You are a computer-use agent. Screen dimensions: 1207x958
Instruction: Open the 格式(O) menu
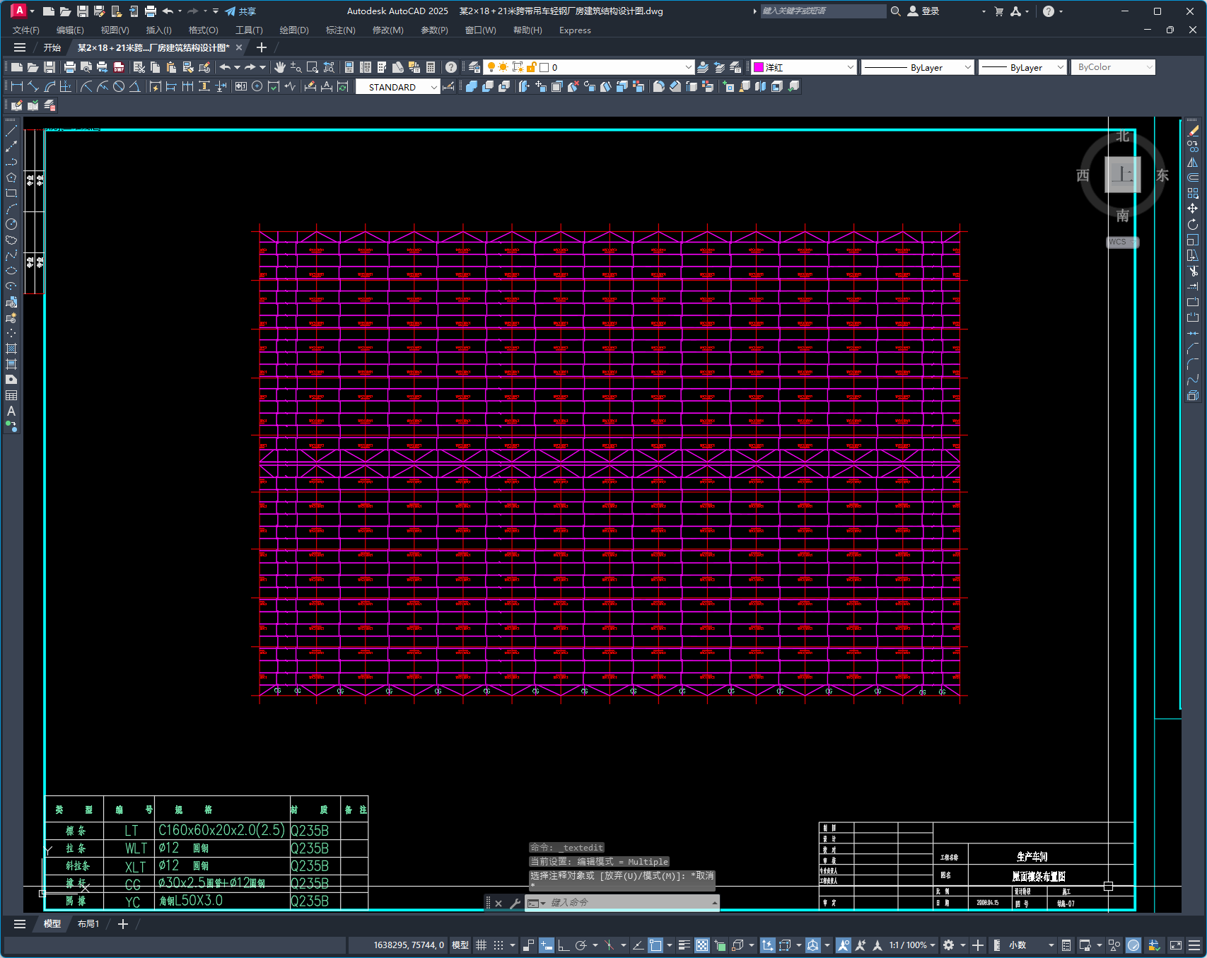(203, 30)
